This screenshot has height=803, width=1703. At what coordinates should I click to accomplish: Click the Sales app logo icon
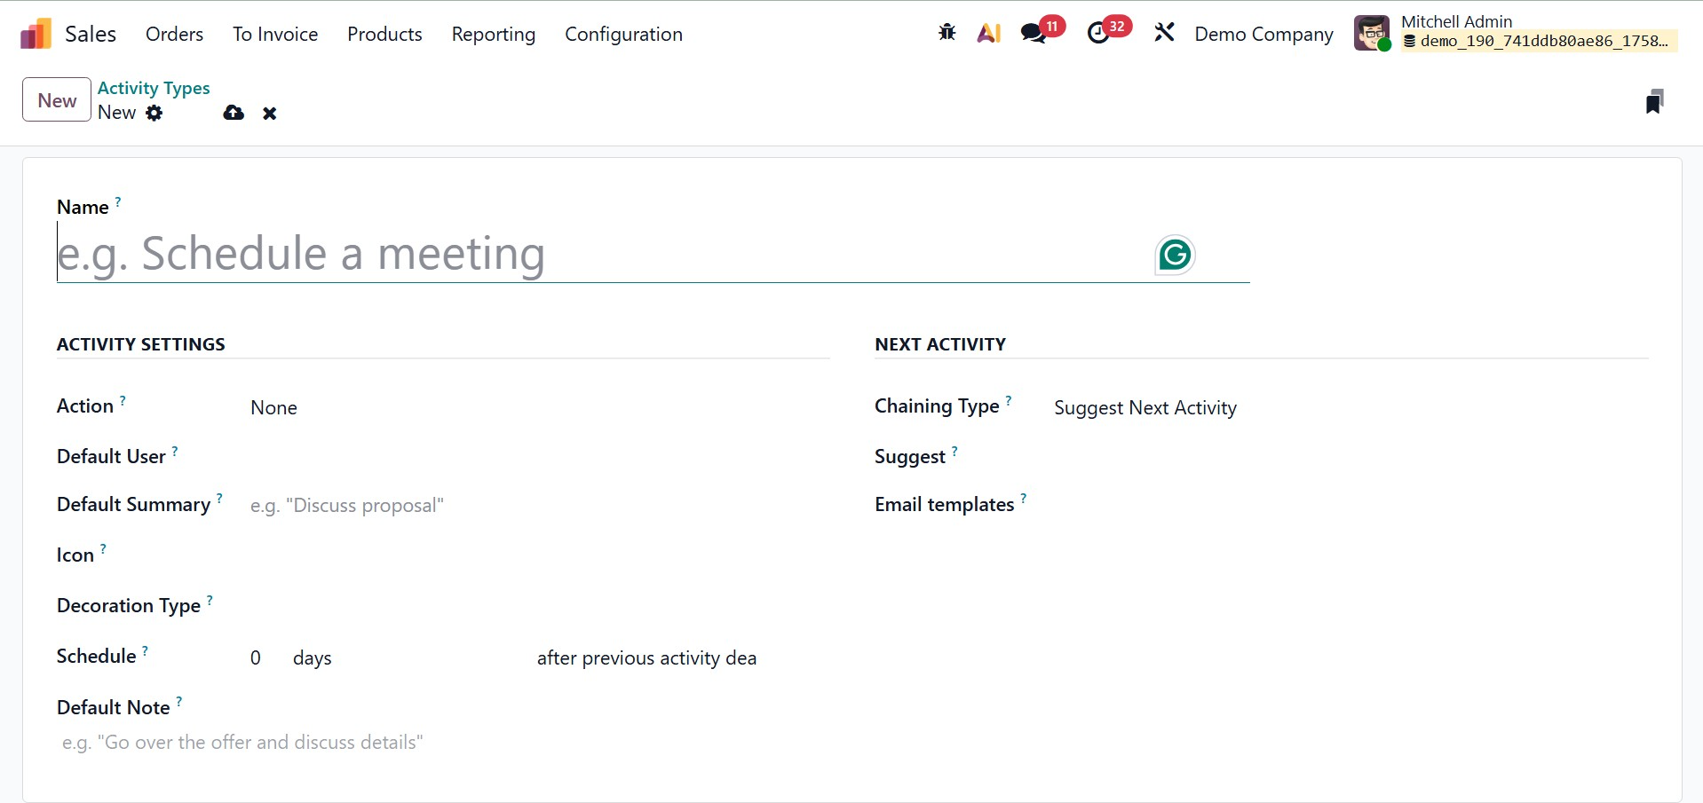(x=36, y=35)
